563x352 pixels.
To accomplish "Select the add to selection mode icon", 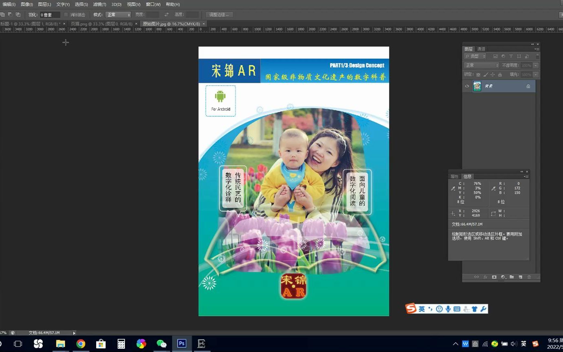I will click(2, 15).
